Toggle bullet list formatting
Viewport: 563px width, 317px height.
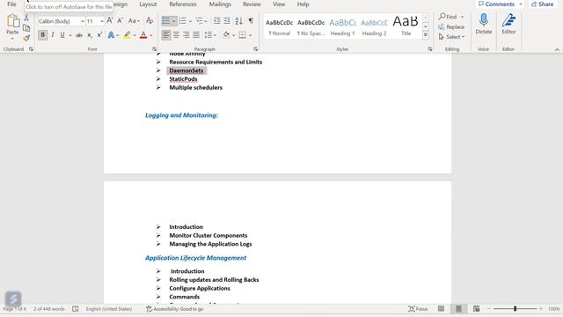166,21
